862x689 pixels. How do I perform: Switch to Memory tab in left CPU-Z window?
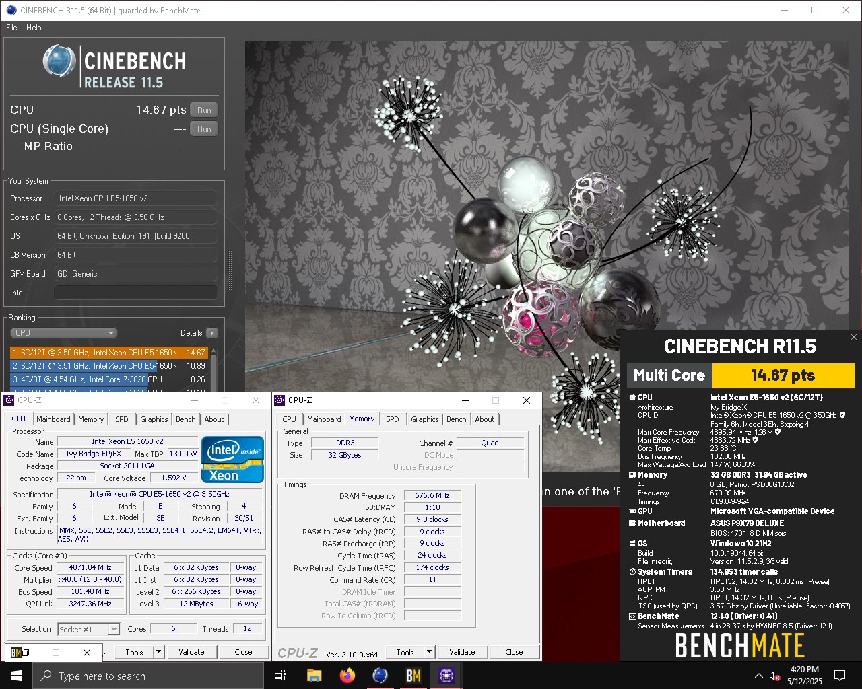point(91,419)
